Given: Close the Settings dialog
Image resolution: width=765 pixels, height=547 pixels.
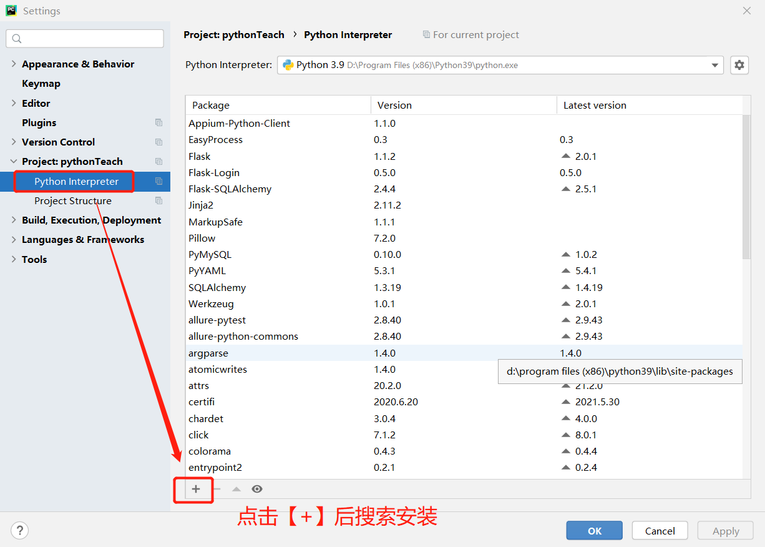Looking at the screenshot, I should [x=747, y=11].
